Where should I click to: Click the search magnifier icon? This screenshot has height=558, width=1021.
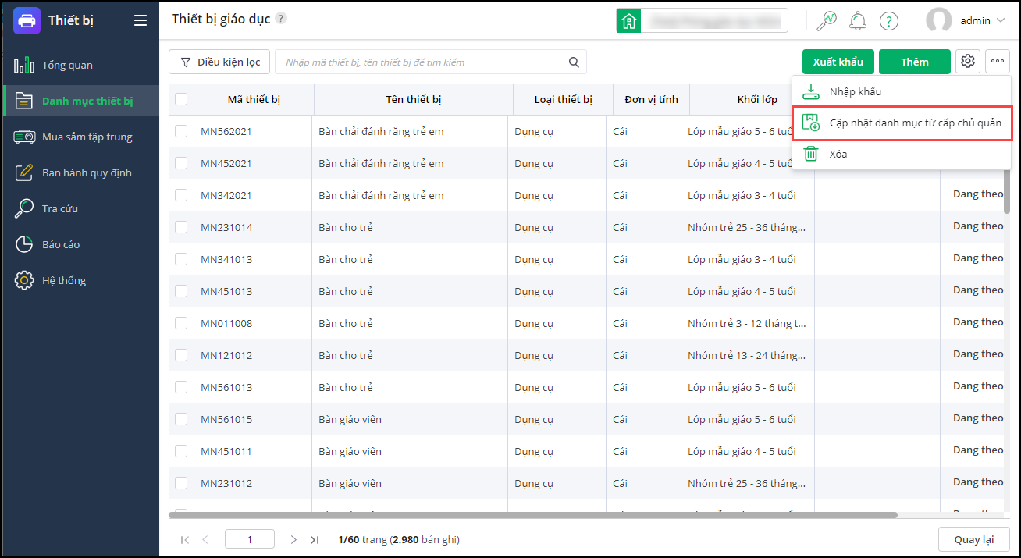[574, 62]
